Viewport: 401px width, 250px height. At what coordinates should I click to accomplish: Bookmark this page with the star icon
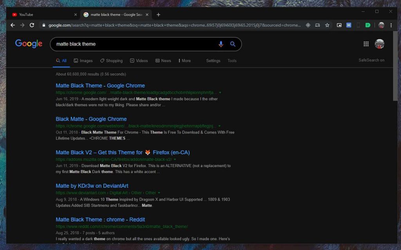click(x=327, y=25)
